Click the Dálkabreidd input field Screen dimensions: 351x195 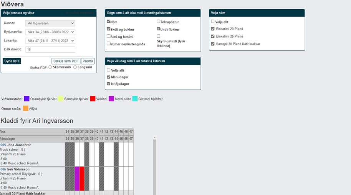click(x=50, y=50)
